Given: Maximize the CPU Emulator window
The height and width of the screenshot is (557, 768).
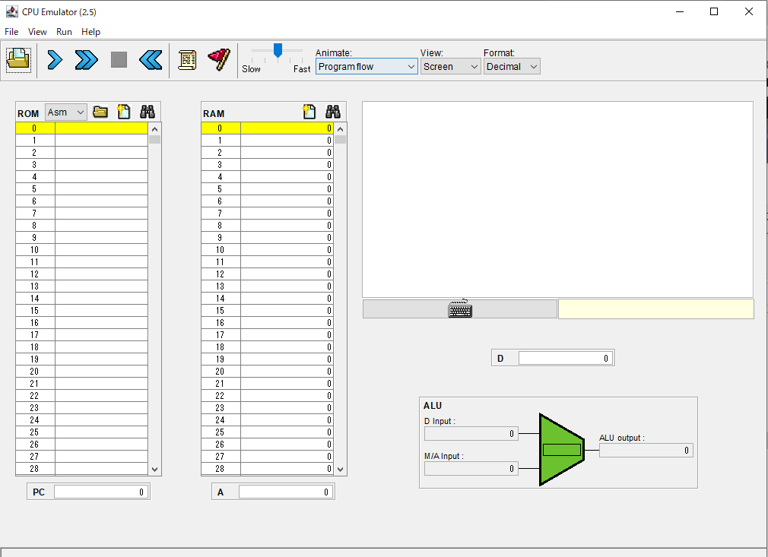Looking at the screenshot, I should pos(714,11).
